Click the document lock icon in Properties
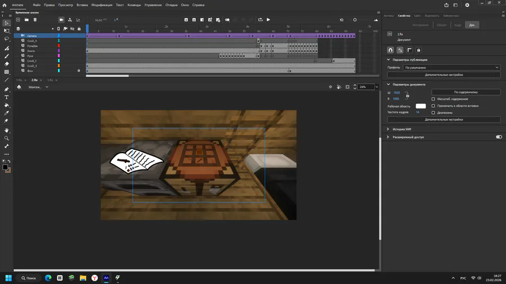Screen dimensions: 506x284 point(418,50)
